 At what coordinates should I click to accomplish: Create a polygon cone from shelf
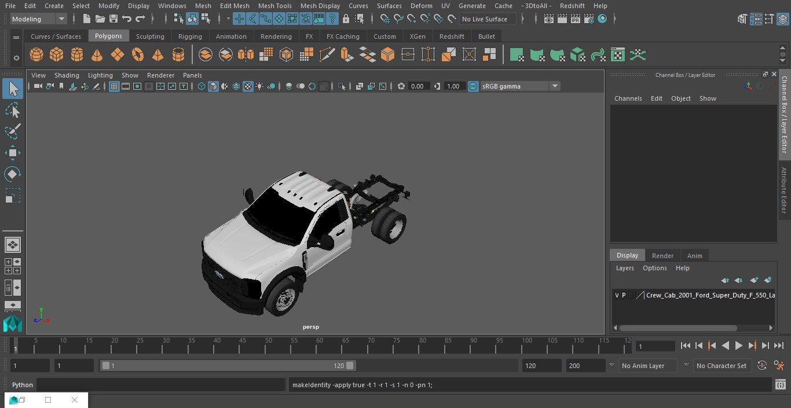97,55
